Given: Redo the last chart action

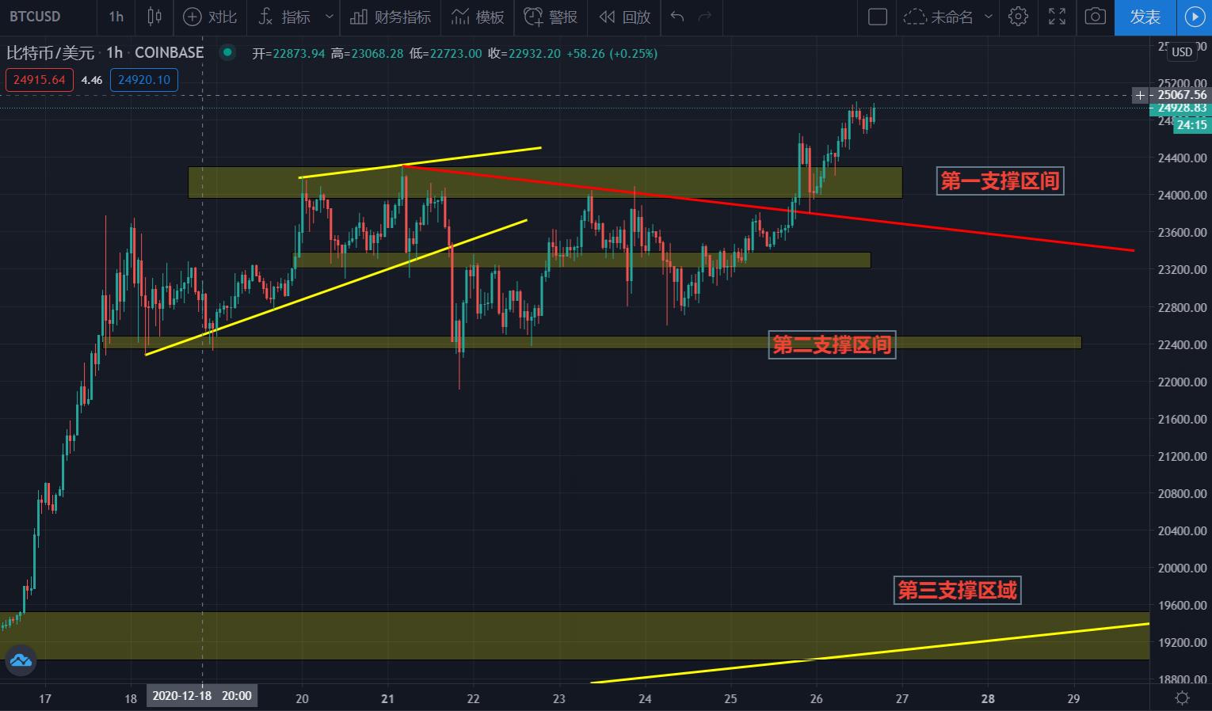Looking at the screenshot, I should pos(705,17).
